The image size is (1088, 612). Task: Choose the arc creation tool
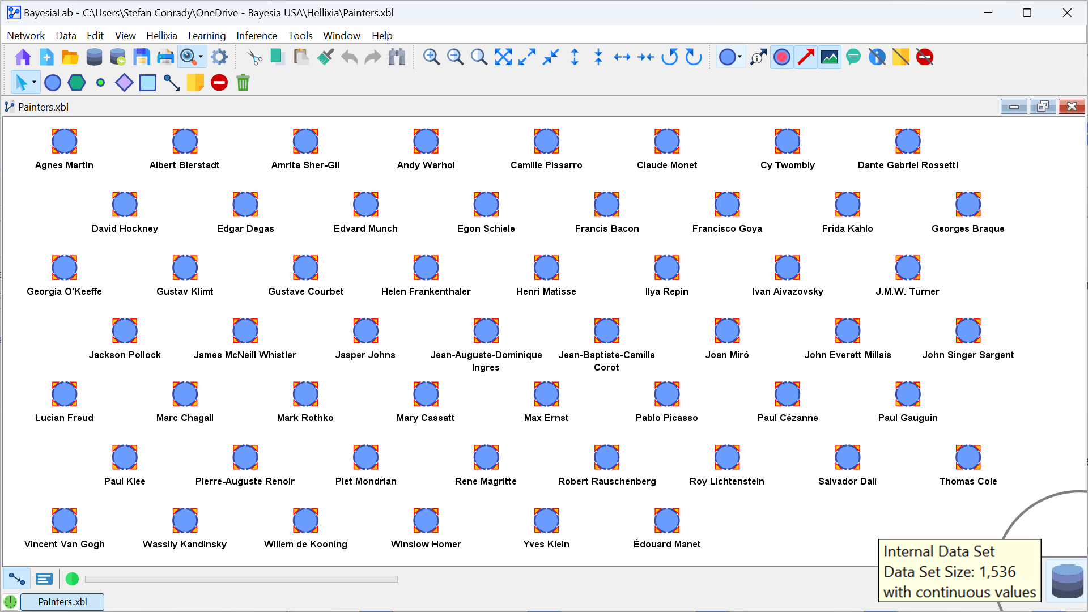click(x=172, y=83)
